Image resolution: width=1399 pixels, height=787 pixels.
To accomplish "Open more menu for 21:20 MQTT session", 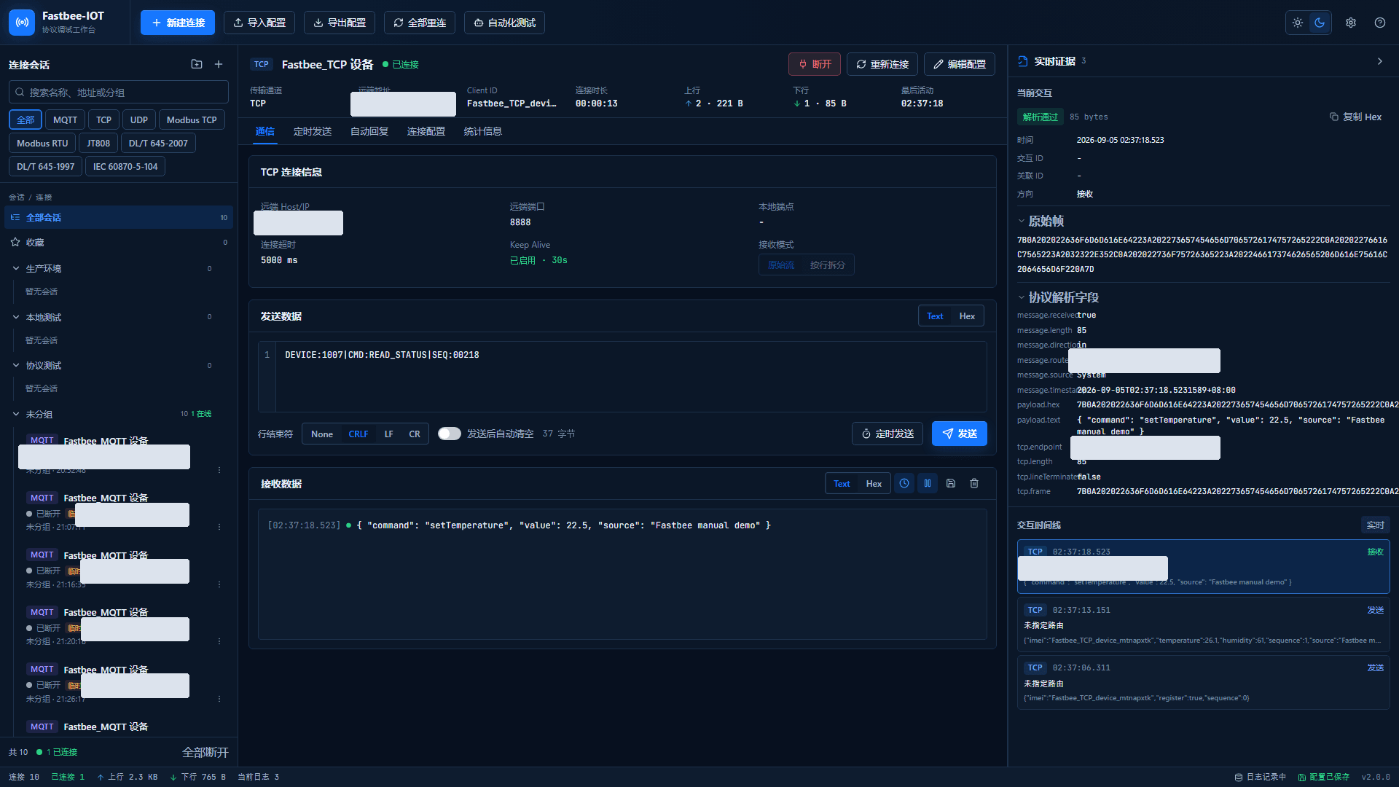I will pos(219,641).
